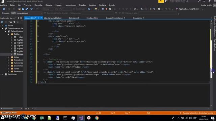Close the Server Explorer panel
216x121 pixels.
[21, 18]
